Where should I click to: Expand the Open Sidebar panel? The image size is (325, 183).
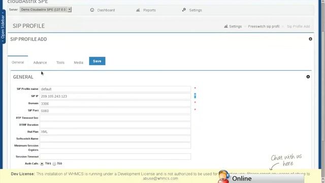point(3,26)
